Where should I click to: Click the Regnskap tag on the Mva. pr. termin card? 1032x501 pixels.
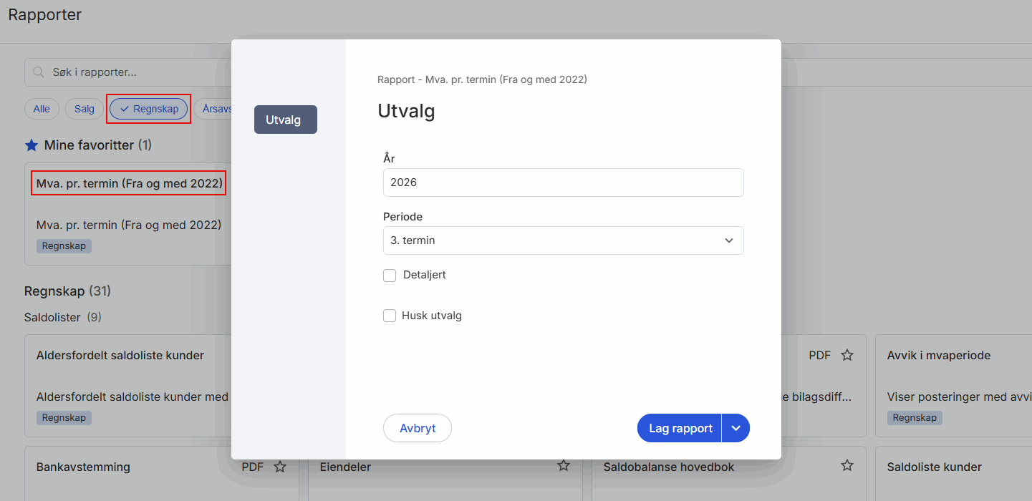point(64,245)
